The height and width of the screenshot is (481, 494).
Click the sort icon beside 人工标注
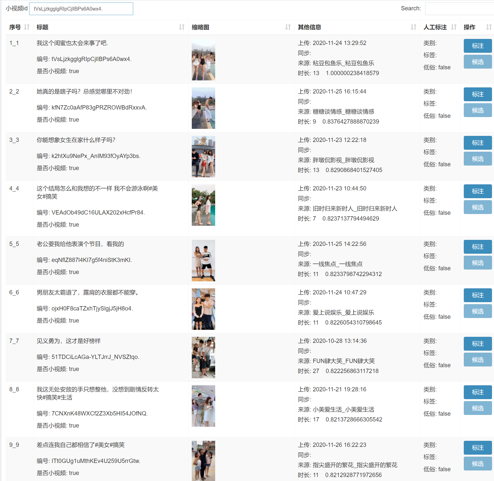454,27
